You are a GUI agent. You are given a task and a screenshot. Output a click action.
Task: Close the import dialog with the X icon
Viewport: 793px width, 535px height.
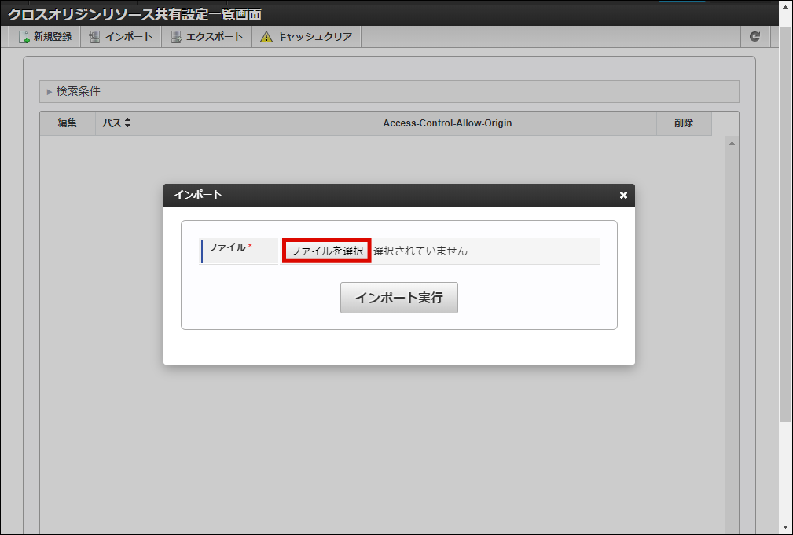[x=623, y=196]
